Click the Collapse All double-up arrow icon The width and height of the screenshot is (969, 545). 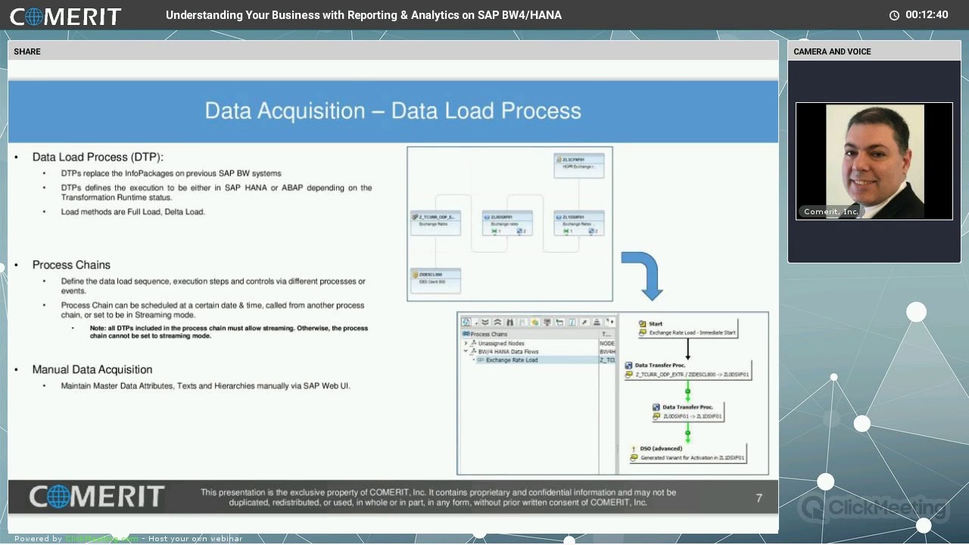point(498,322)
